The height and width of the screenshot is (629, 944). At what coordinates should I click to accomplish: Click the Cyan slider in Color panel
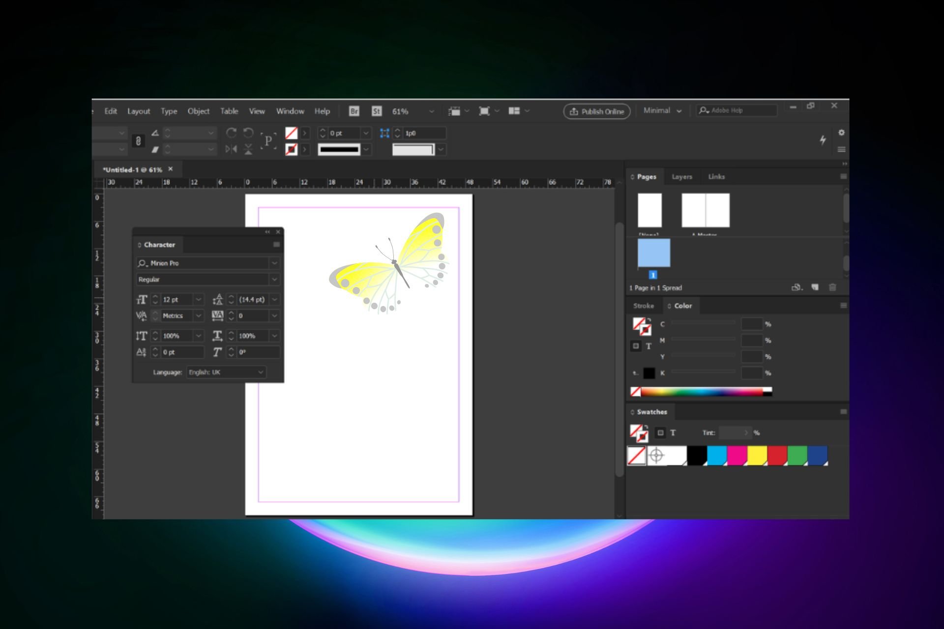(704, 322)
